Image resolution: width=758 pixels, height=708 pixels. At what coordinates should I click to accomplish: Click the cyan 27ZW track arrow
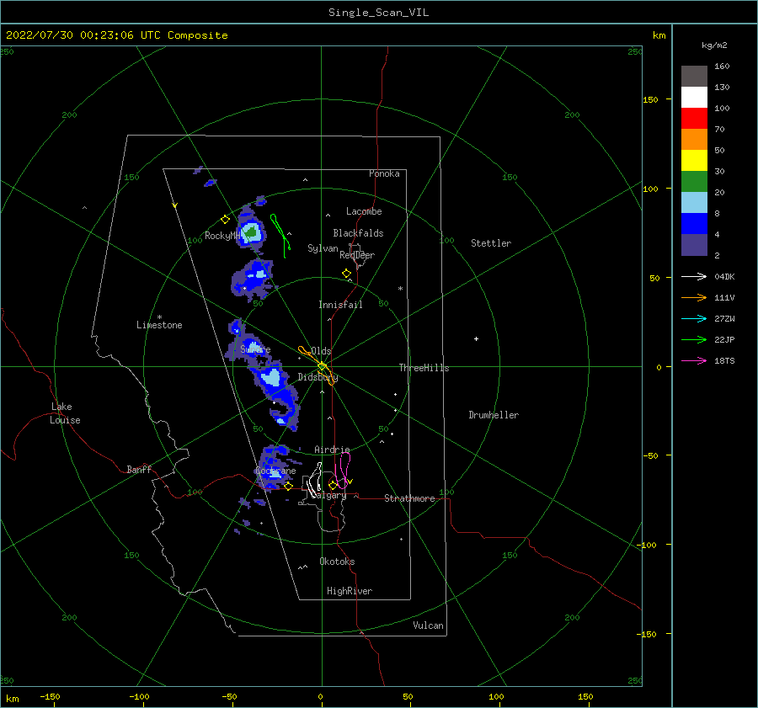pyautogui.click(x=694, y=318)
